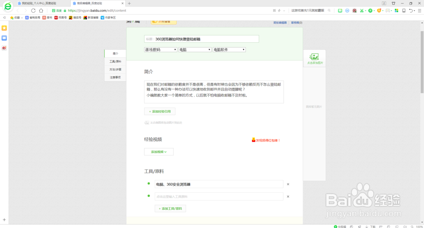Click the status bar sound speaker icon
424x228 pixels.
tap(405, 227)
